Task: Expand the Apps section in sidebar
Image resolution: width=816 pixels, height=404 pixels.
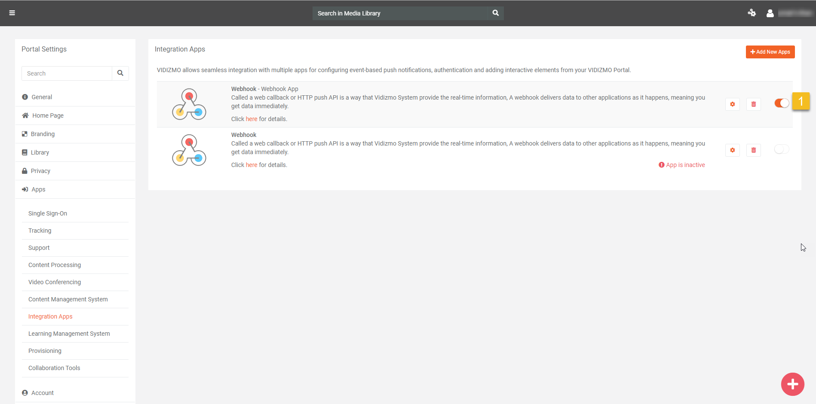Action: 38,189
